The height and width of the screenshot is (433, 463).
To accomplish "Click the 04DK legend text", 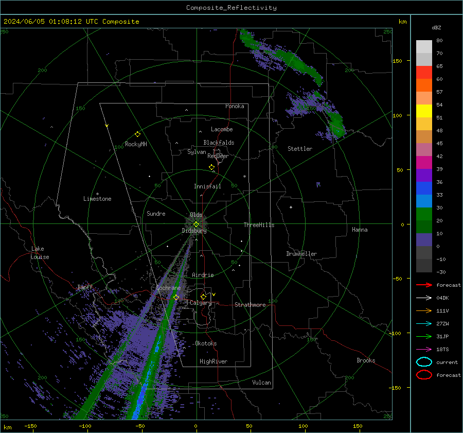I will (x=442, y=298).
